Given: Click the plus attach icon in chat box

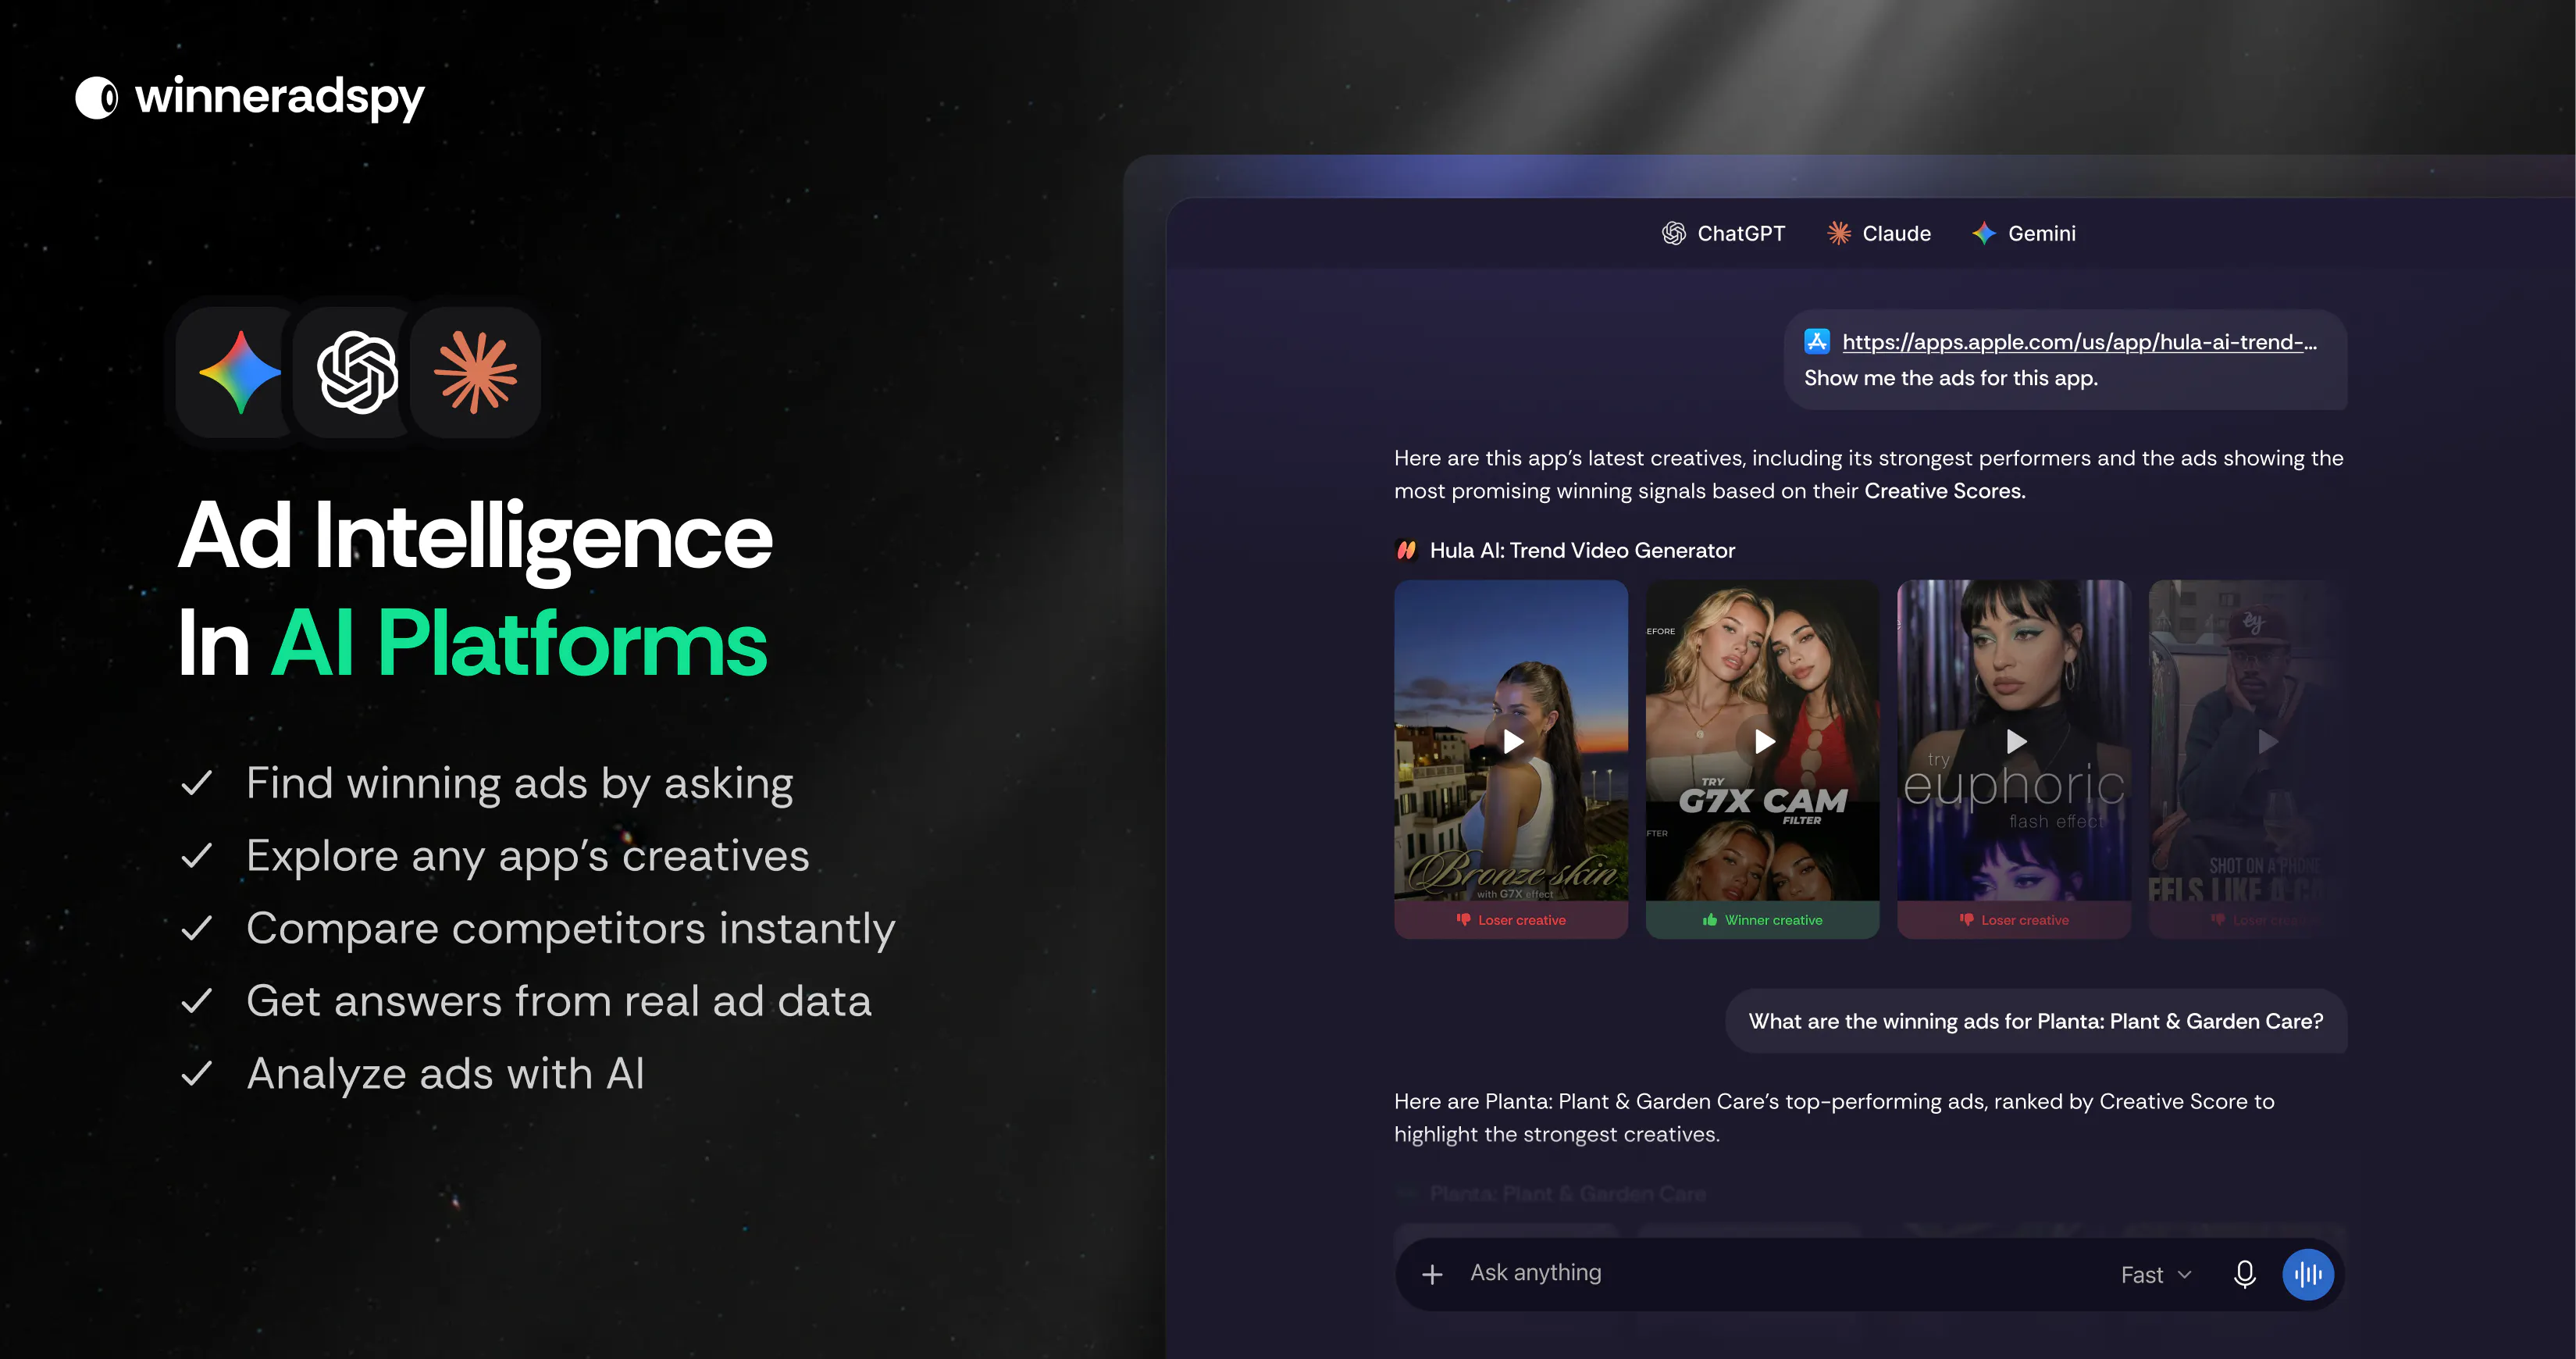Looking at the screenshot, I should [x=1432, y=1274].
